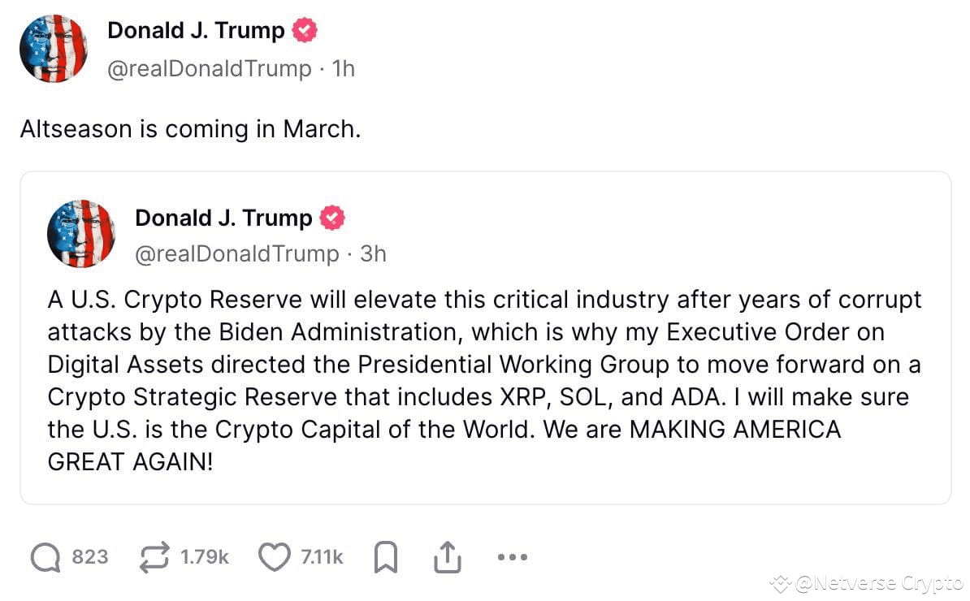
Task: Open the share options via the upload icon
Action: tap(448, 557)
